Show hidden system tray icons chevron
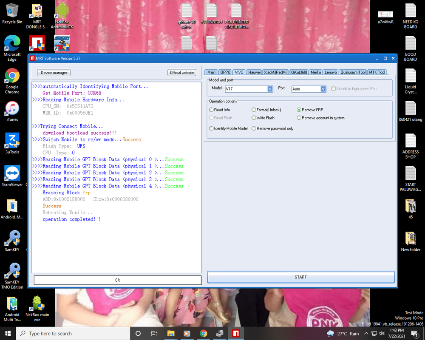The width and height of the screenshot is (425, 340). click(x=366, y=333)
